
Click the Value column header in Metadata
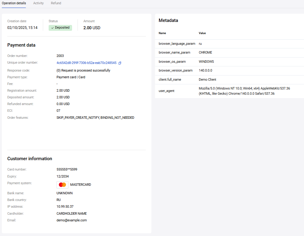click(x=202, y=33)
